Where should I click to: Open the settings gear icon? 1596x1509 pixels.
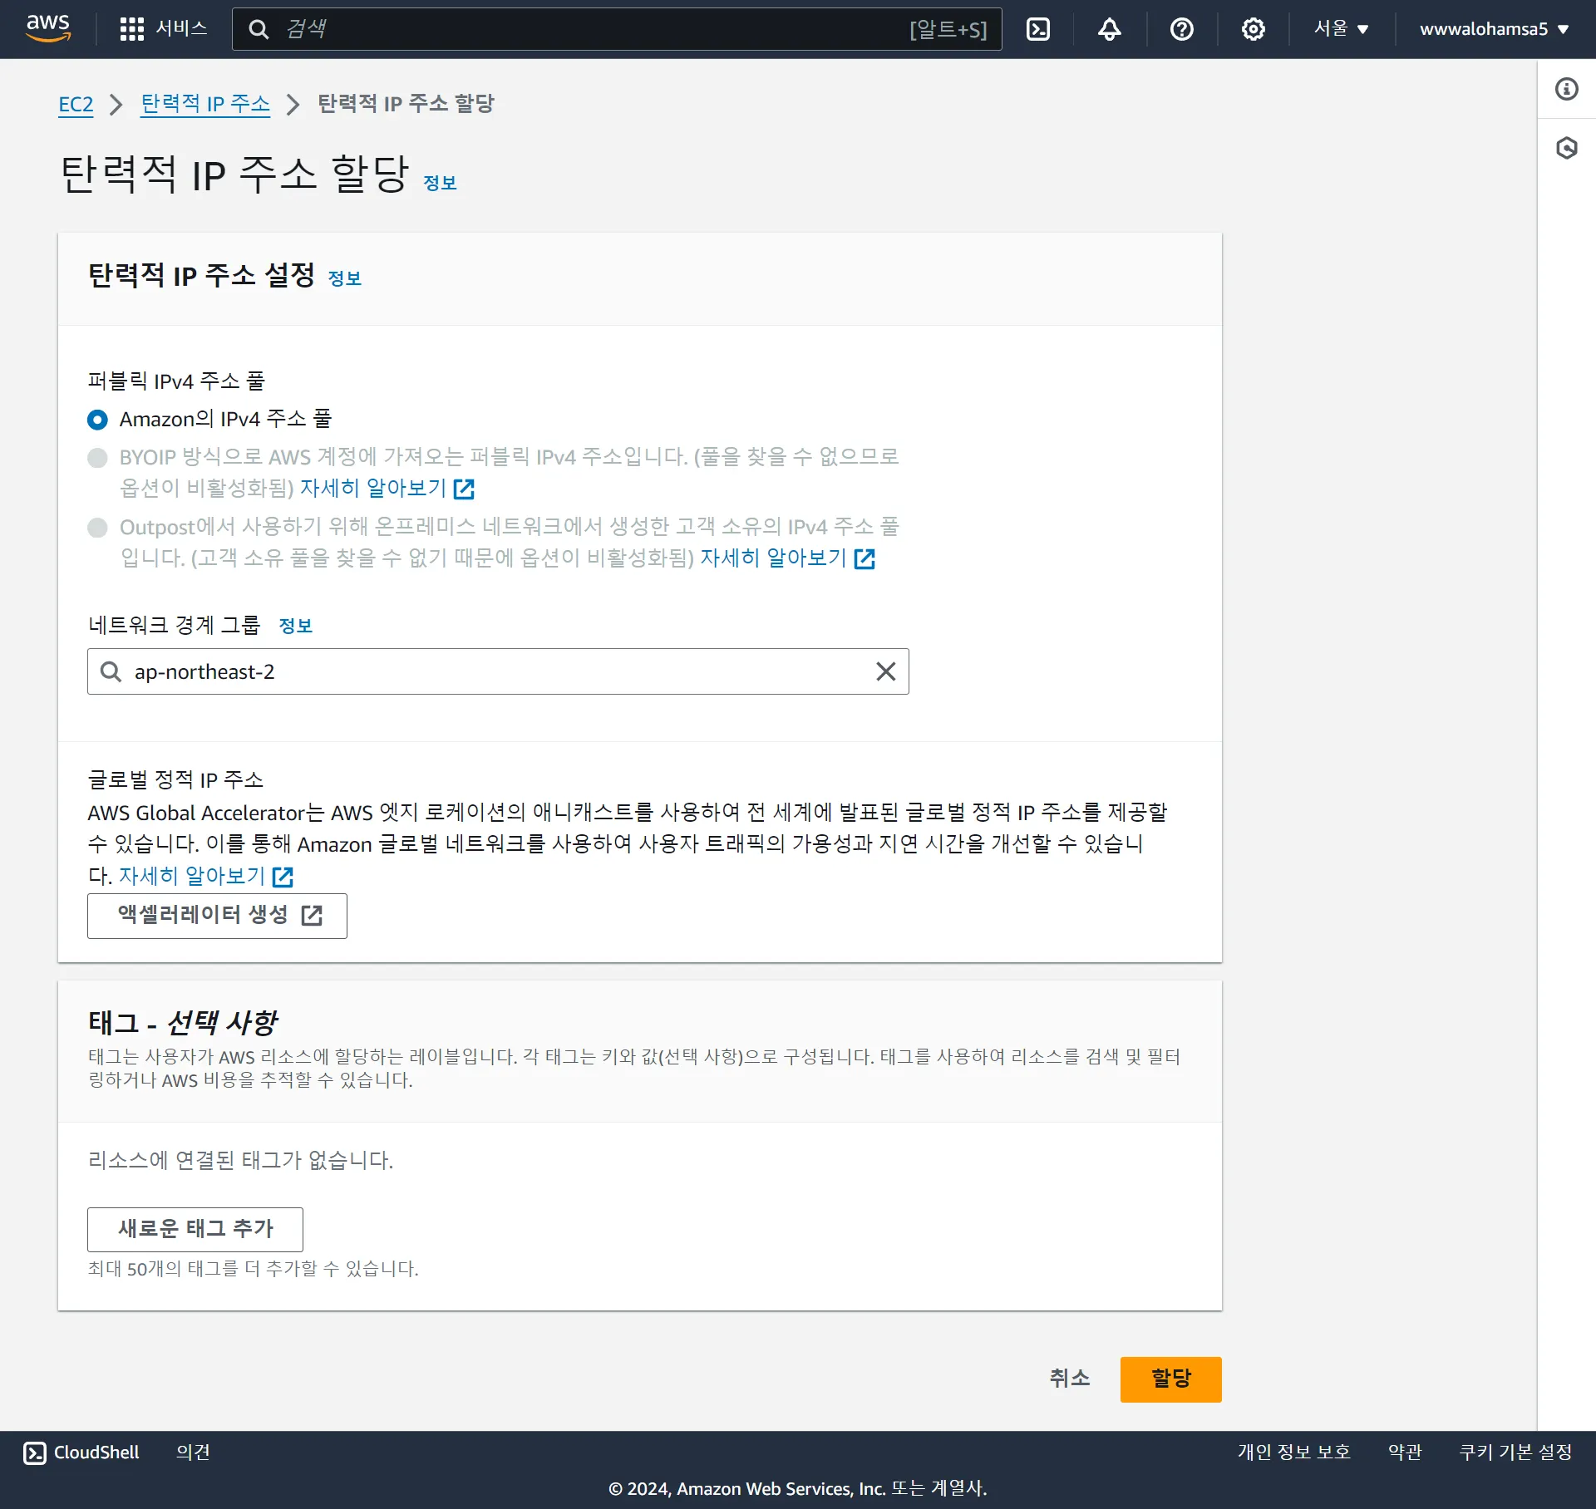coord(1253,29)
